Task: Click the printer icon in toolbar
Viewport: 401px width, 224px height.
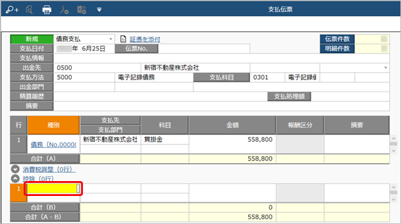Action: (47, 10)
